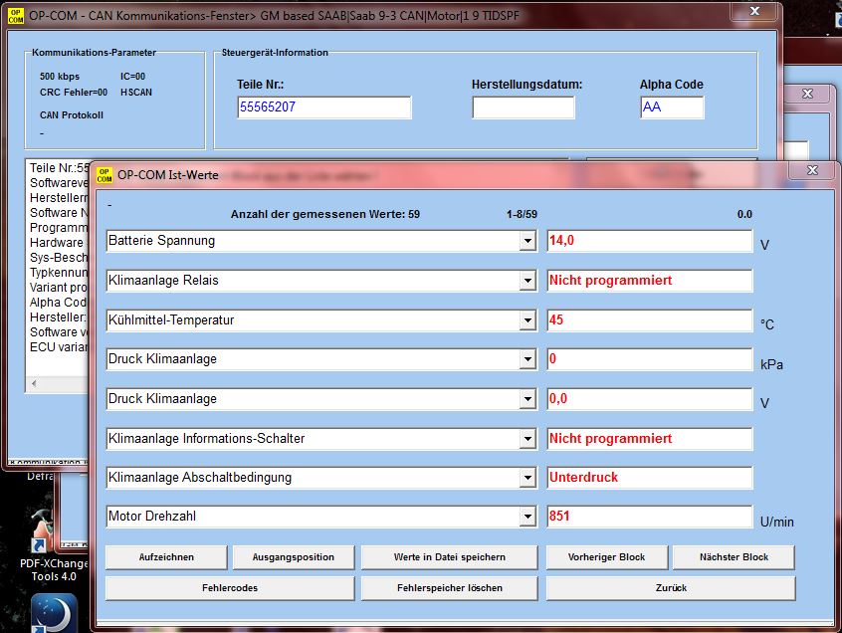
Task: Click the CRC Fehler=00 label
Action: tap(74, 93)
